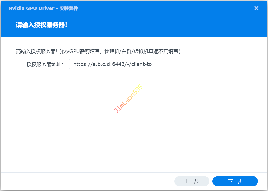The width and height of the screenshot is (268, 191).
Task: Click the word 安装套件 in title bar
Action: [x=69, y=8]
